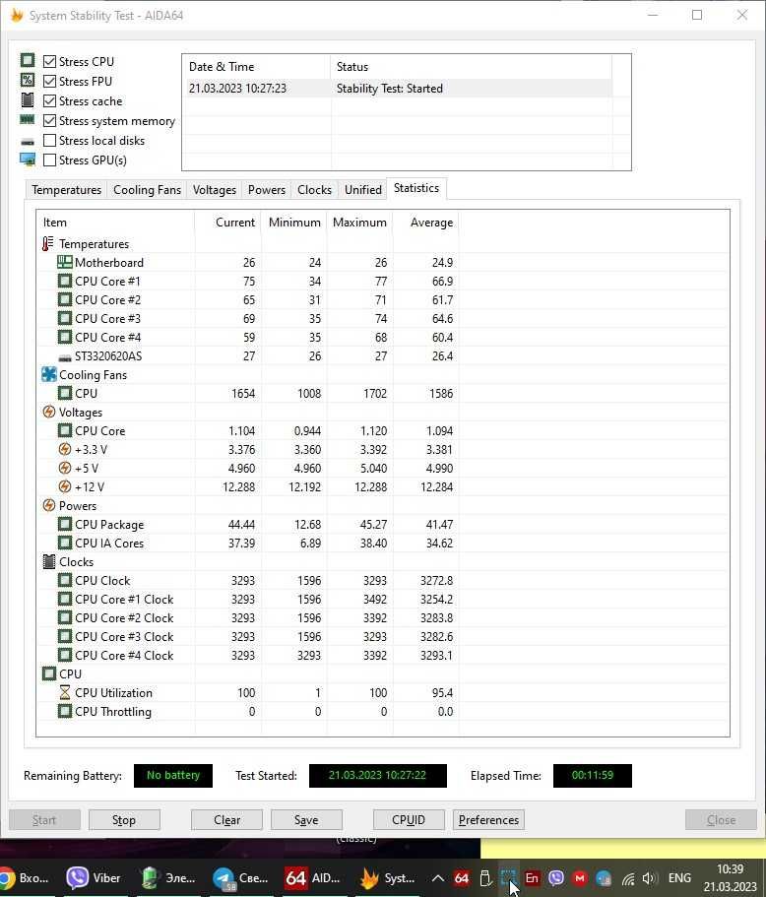Viewport: 766px width, 897px height.
Task: Click the CPU Throttling row icon
Action: click(x=65, y=712)
